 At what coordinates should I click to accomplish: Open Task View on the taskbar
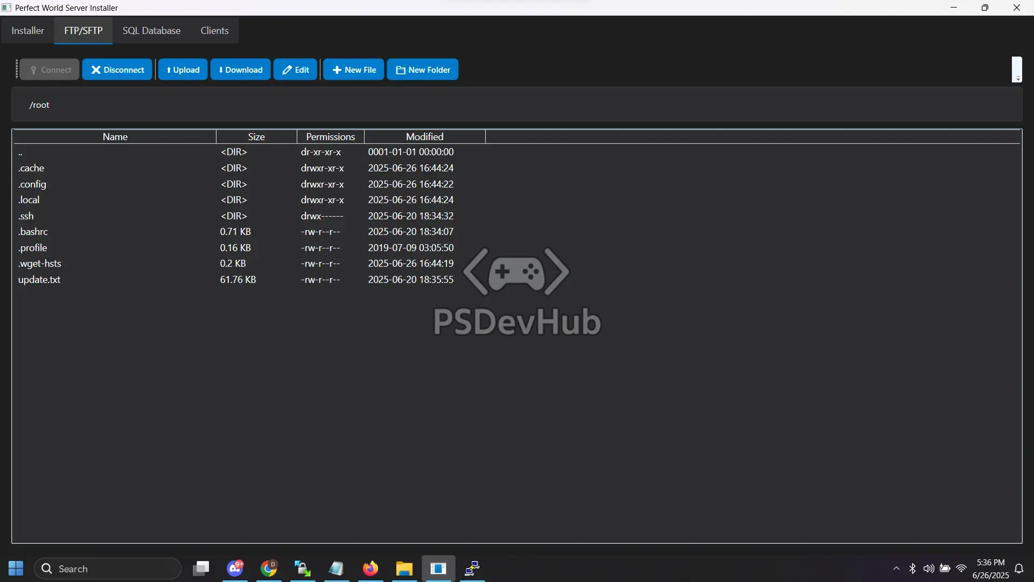point(201,569)
